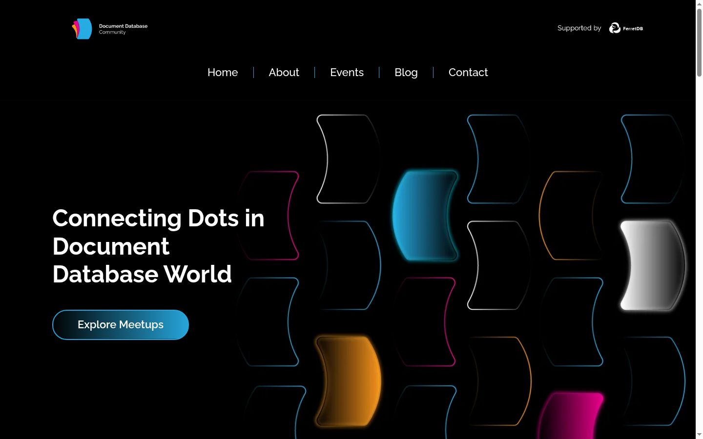The height and width of the screenshot is (439, 703).
Task: Click the vertical scrollbar thumb
Action: (x=699, y=42)
